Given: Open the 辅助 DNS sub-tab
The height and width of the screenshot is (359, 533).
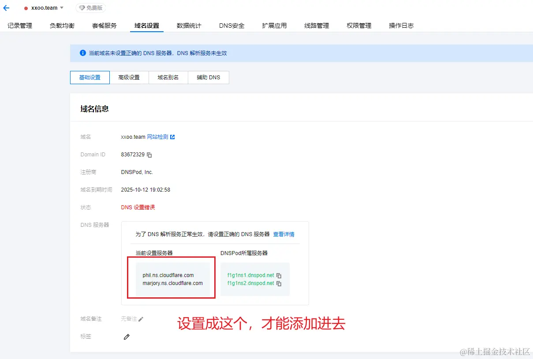Looking at the screenshot, I should click(x=208, y=77).
